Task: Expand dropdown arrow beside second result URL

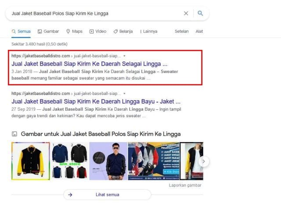Action: point(124,94)
